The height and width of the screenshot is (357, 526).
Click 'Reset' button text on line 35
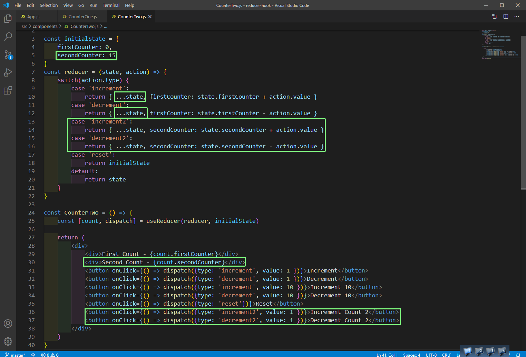(264, 304)
